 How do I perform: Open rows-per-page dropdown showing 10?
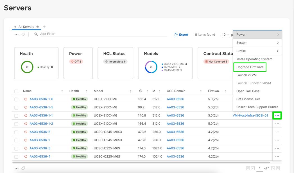pos(226,35)
